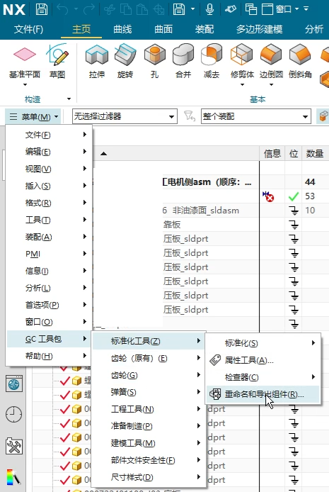
Task: Open the 整个装配 scope dropdown
Action: pyautogui.click(x=255, y=116)
